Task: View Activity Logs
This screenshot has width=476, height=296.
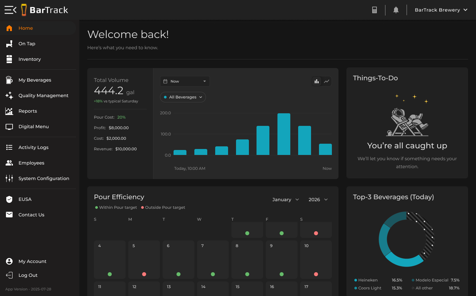Action: click(33, 147)
